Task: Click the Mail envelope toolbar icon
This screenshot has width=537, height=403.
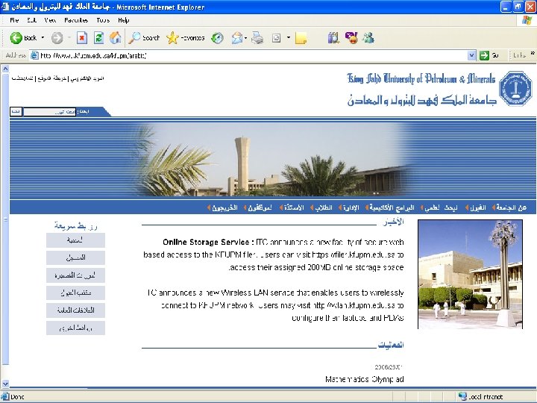Action: coord(237,38)
